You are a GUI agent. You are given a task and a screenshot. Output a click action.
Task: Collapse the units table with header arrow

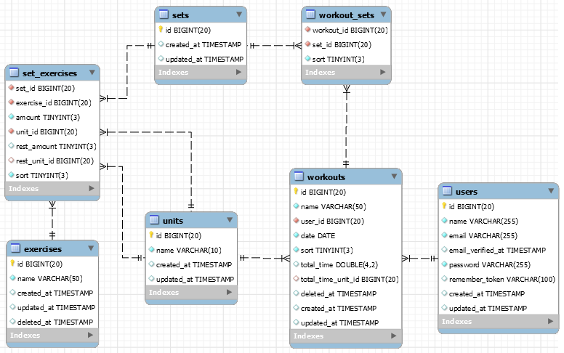pyautogui.click(x=230, y=220)
